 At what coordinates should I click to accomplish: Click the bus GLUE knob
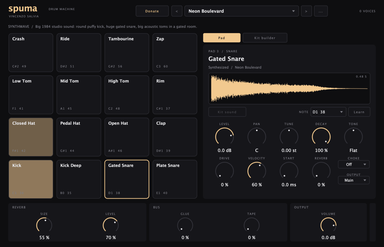point(185,225)
